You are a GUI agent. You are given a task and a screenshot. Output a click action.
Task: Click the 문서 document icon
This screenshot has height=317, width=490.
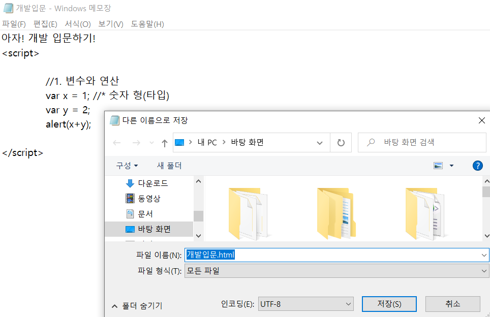coord(130,214)
